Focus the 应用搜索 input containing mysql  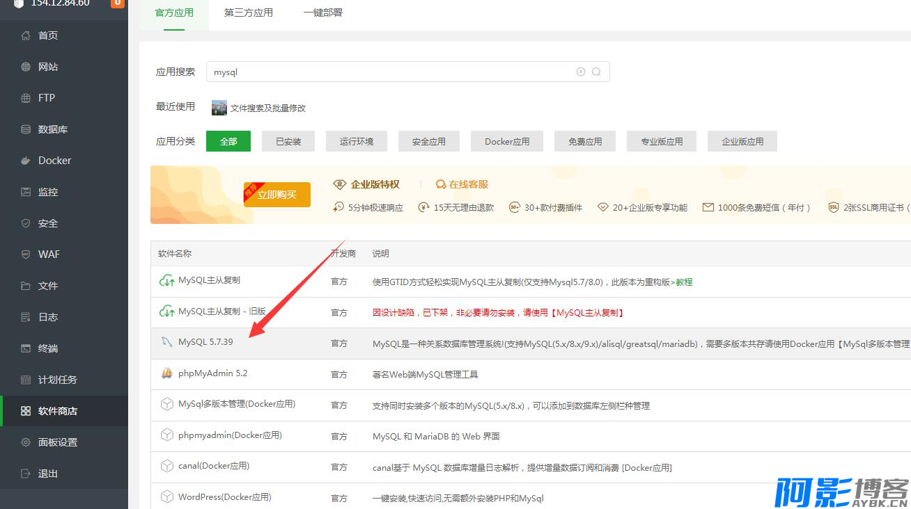pos(408,72)
